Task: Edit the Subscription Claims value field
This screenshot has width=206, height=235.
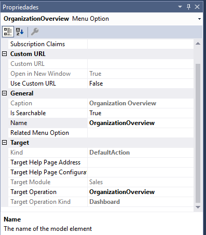Action: [x=141, y=44]
